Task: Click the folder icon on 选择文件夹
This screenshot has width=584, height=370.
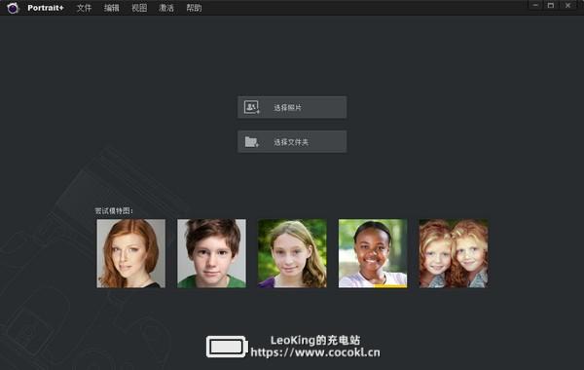Action: (x=251, y=141)
